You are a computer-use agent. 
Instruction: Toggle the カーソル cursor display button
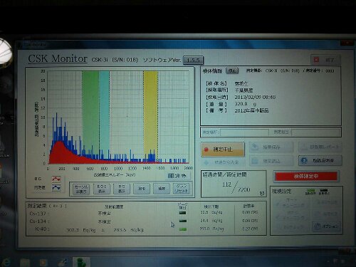point(81,189)
